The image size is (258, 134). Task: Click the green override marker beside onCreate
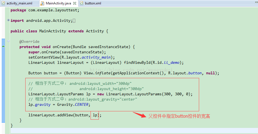3,47
